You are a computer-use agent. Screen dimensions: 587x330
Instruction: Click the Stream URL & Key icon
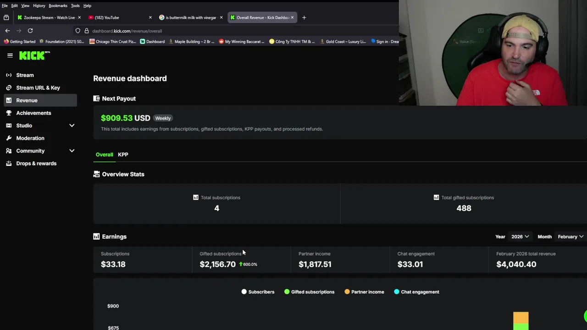tap(9, 88)
